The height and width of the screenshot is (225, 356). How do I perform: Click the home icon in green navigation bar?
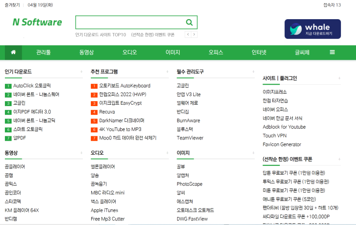(x=13, y=52)
